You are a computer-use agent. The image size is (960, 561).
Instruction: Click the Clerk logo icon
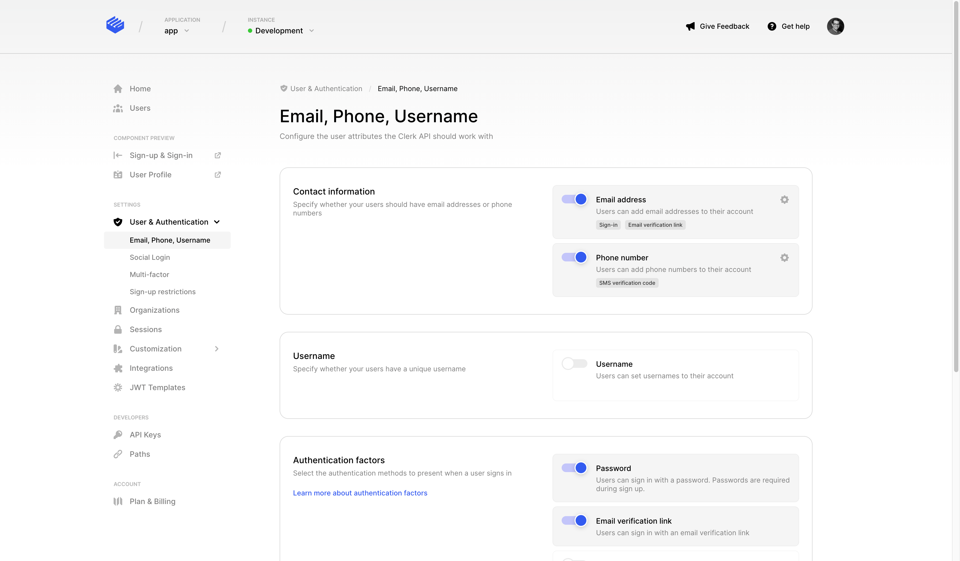point(115,25)
